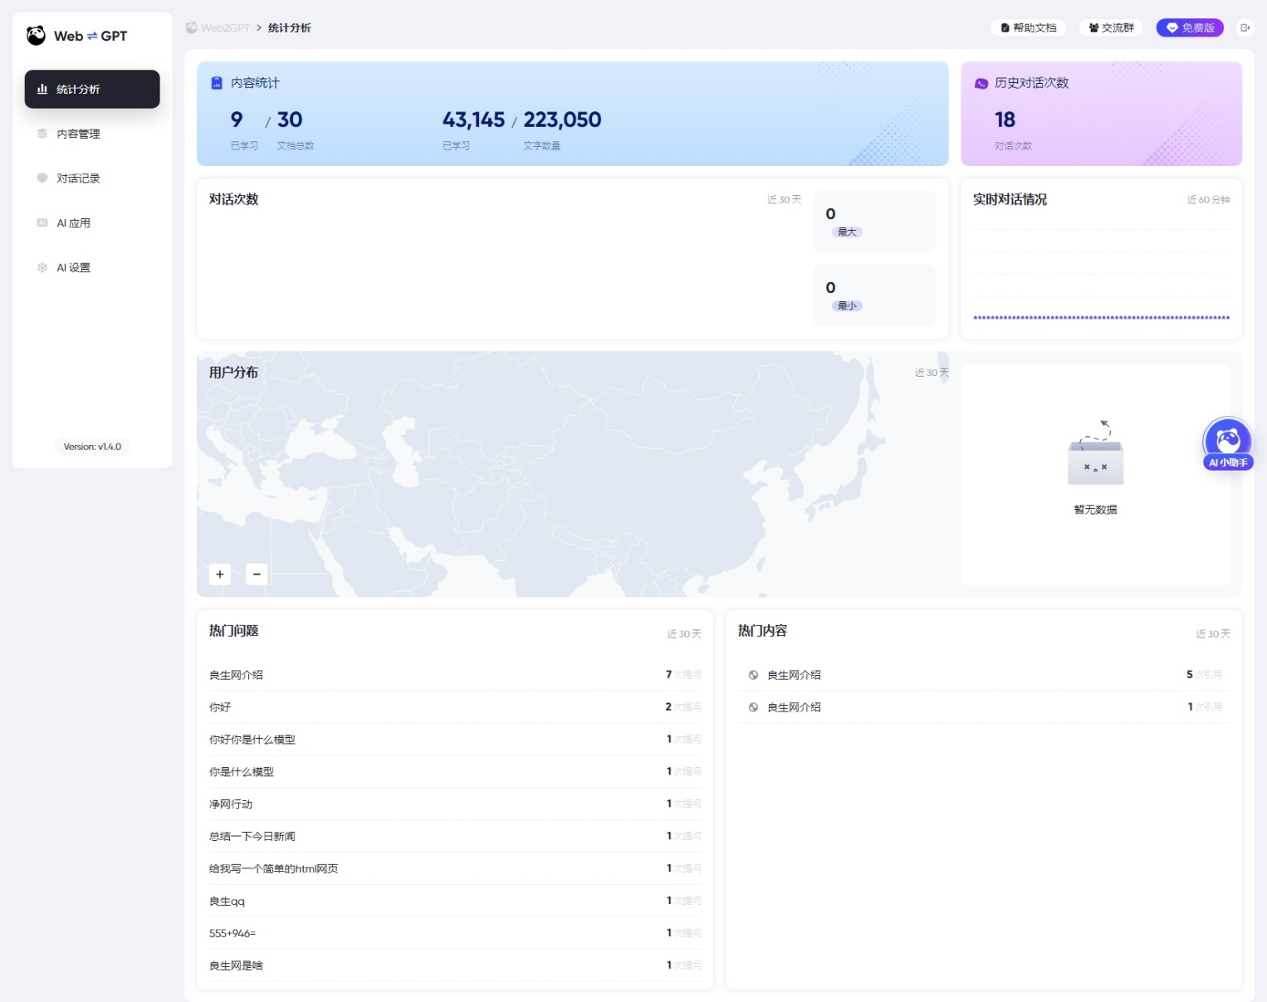Open 内容管理 in the sidebar

point(78,134)
